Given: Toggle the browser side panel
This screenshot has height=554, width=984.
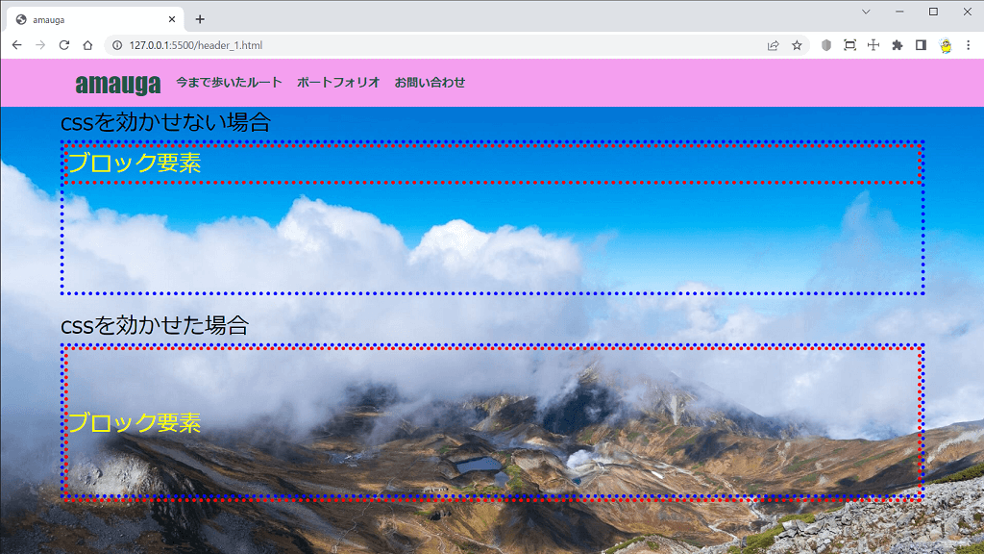Looking at the screenshot, I should click(921, 45).
